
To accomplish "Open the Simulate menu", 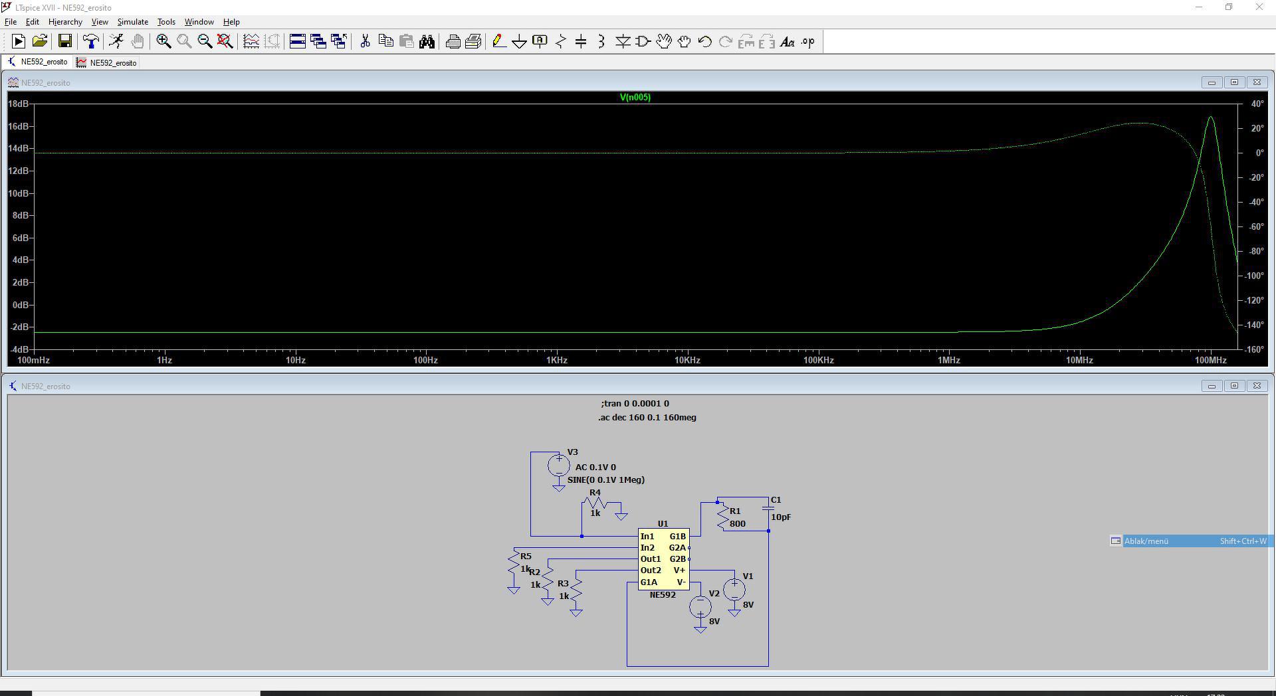I will point(132,22).
